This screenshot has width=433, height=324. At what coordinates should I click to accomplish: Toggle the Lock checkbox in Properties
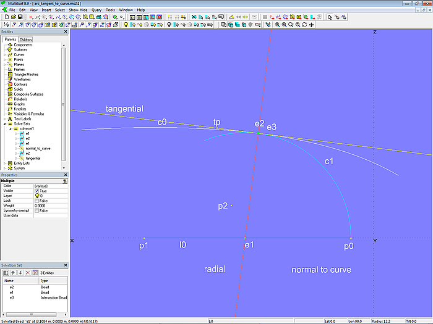click(x=37, y=201)
